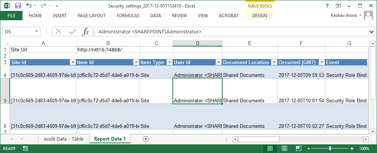
Task: Select the 'Report Data 1' sheet tab
Action: (110, 139)
